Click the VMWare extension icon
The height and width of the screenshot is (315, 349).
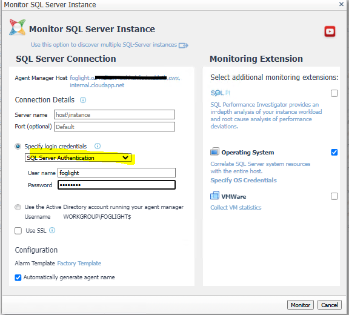(x=214, y=196)
